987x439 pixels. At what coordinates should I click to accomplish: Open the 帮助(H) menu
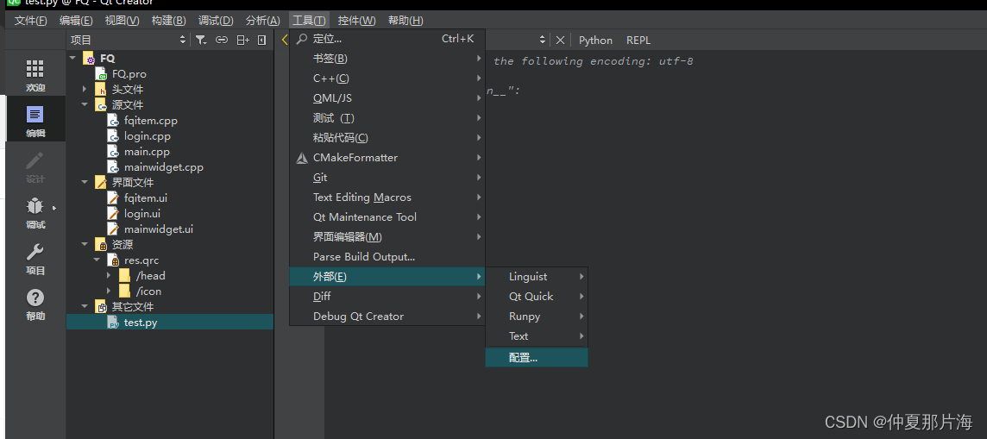[405, 21]
